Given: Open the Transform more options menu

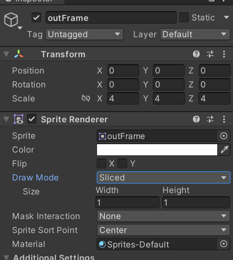Looking at the screenshot, I should (x=224, y=54).
